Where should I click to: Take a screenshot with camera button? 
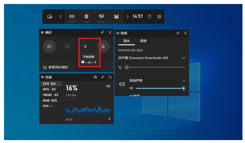49,46
